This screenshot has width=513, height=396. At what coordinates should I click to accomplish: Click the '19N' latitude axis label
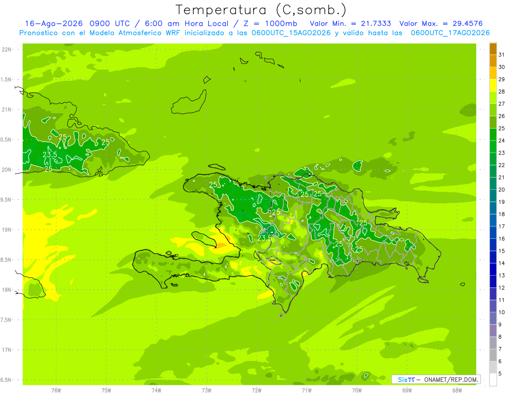click(6, 230)
